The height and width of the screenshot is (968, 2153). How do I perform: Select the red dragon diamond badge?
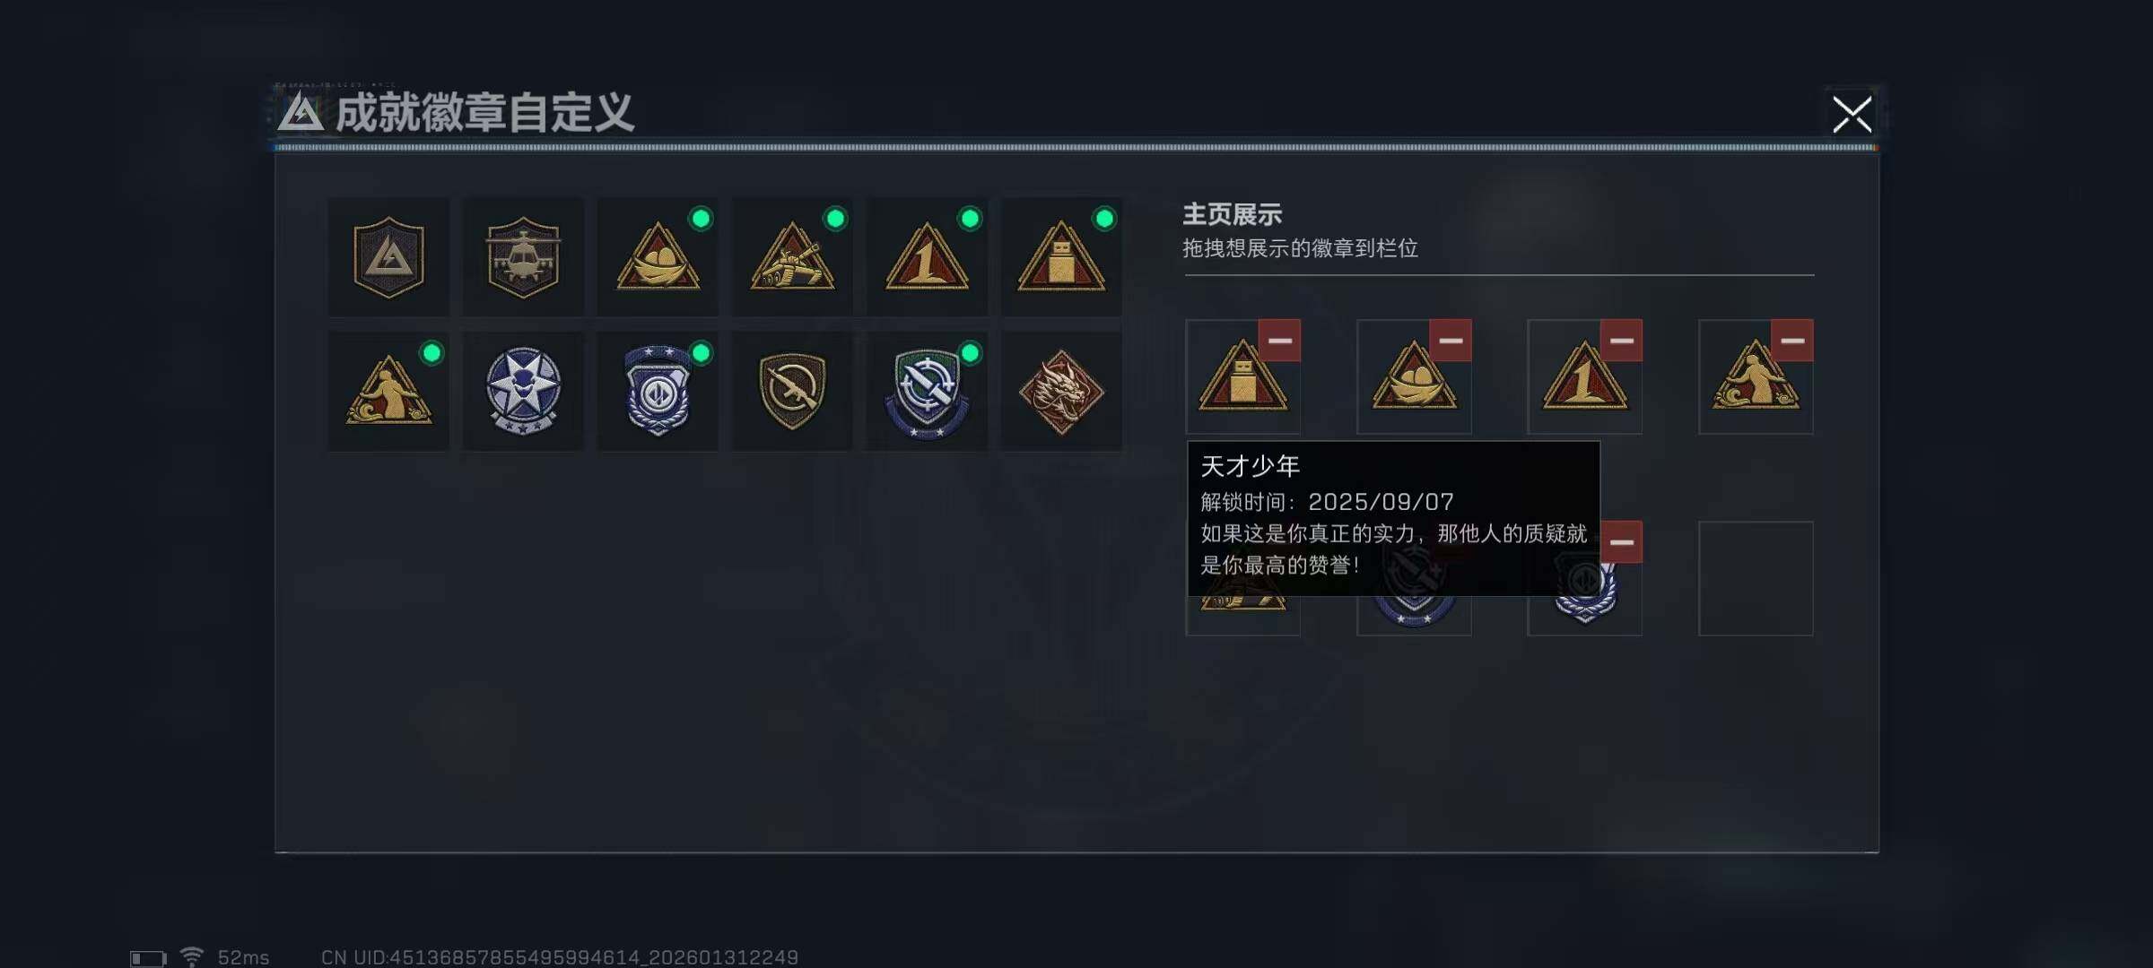tap(1061, 392)
